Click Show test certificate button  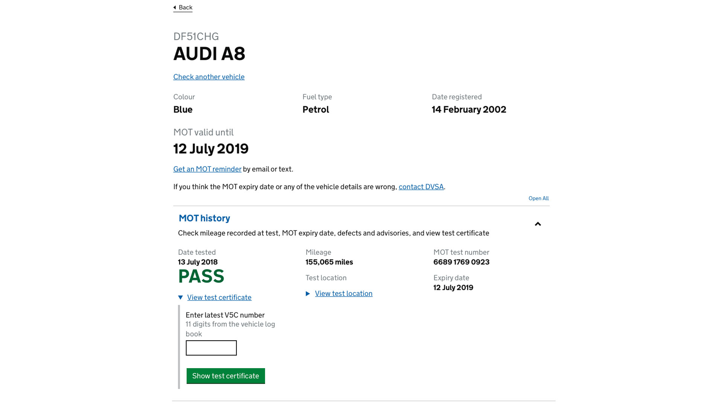[226, 376]
